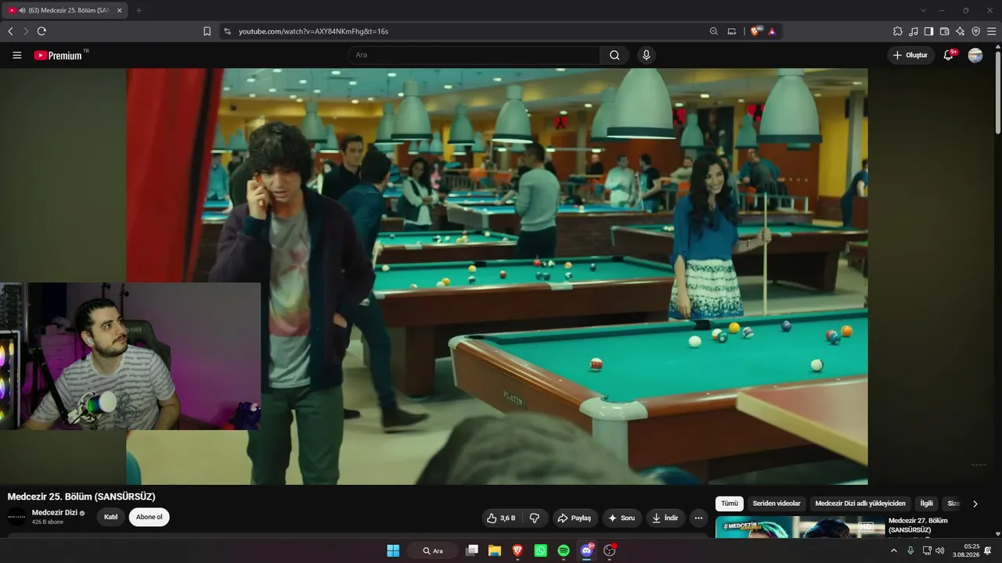Open the Medcezir 27. Bölüm thumbnail
Image resolution: width=1002 pixels, height=563 pixels.
800,527
